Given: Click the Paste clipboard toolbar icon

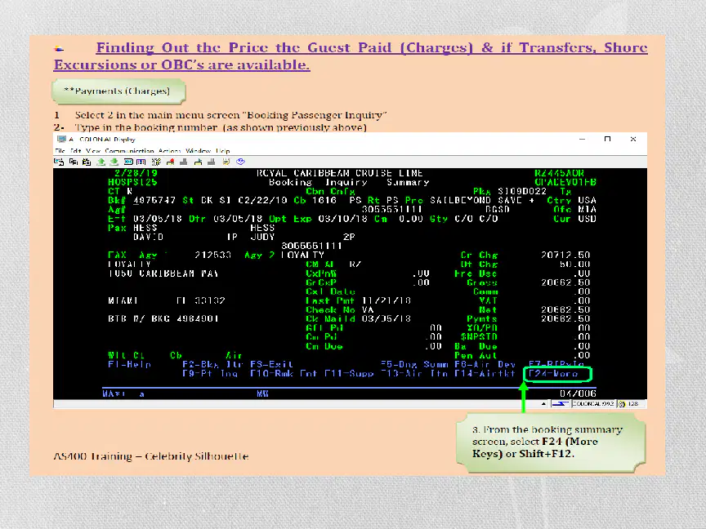Looking at the screenshot, I should [87, 162].
